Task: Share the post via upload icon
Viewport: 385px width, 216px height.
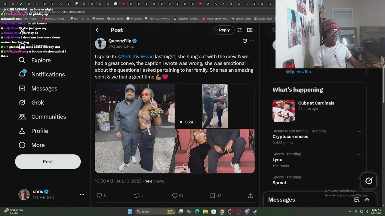Action: pos(251,196)
